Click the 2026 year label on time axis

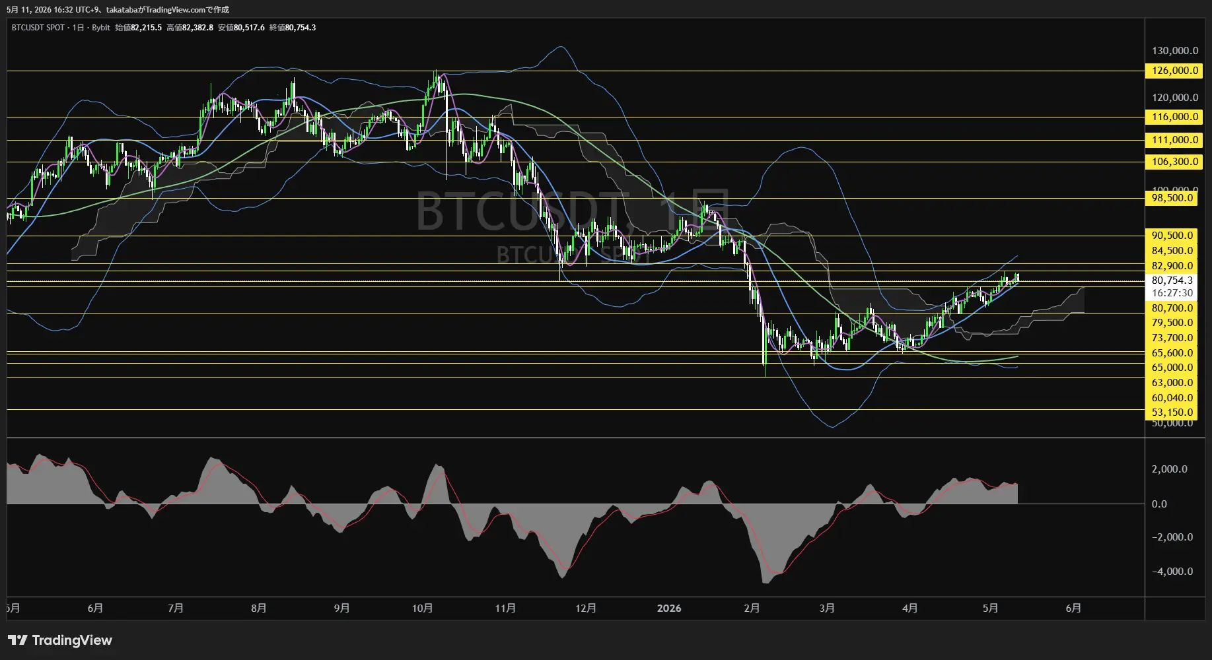point(669,609)
